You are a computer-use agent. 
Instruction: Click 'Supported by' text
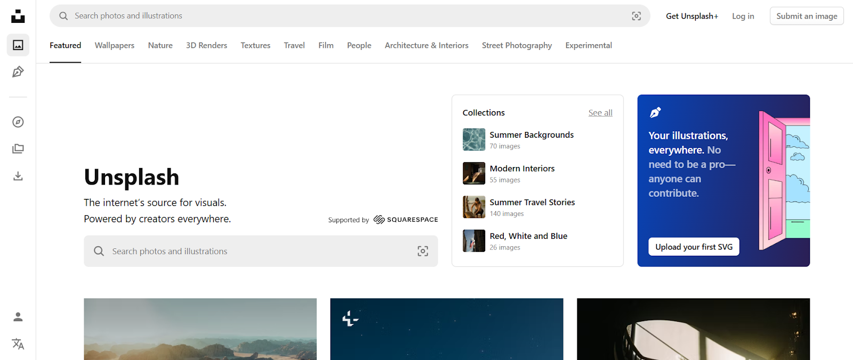349,220
